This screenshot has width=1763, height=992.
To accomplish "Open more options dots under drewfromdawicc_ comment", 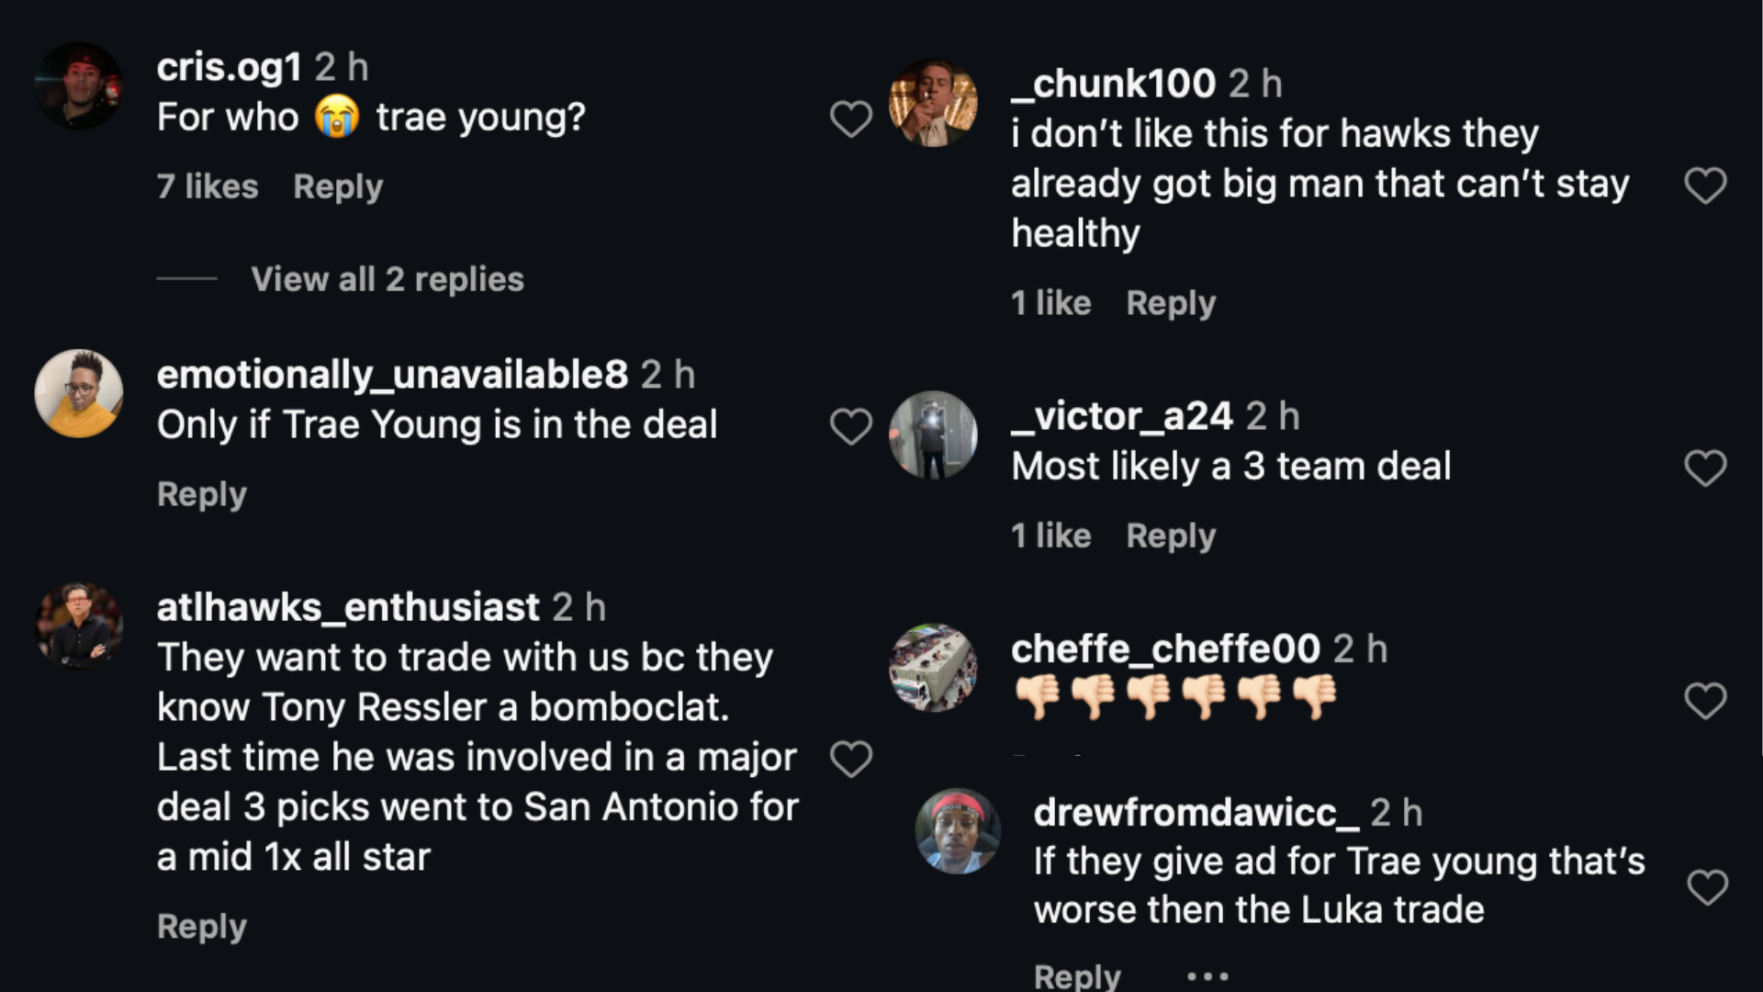I will click(x=1207, y=975).
